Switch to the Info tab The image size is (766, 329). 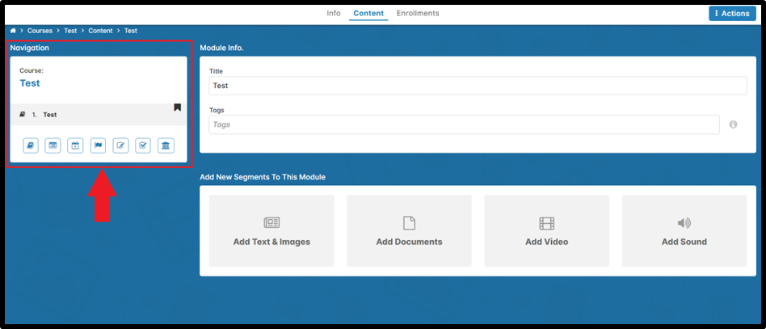tap(333, 13)
